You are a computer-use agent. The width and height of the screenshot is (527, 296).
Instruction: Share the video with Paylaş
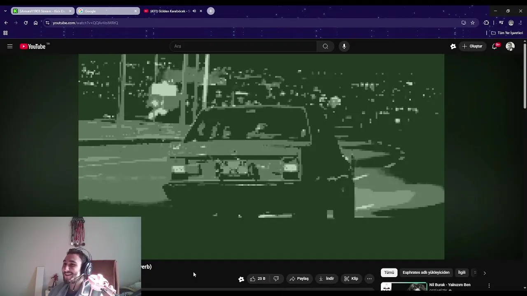pyautogui.click(x=299, y=279)
